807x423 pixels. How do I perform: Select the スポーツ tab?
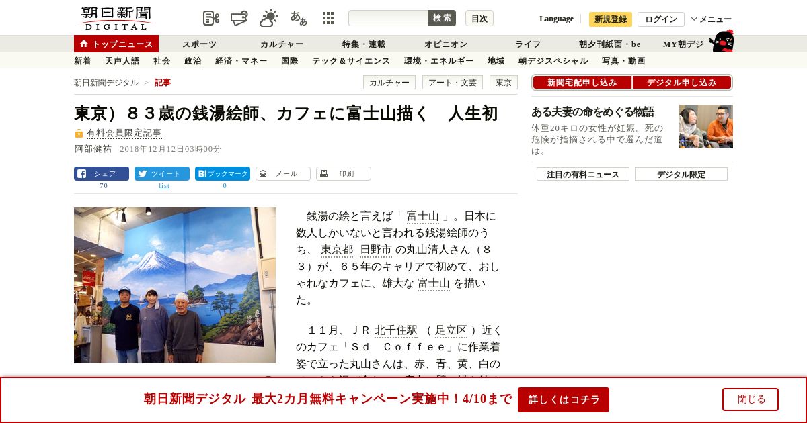point(200,44)
